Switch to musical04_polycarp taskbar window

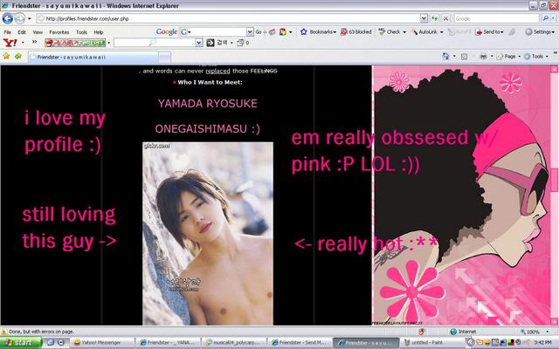pyautogui.click(x=235, y=343)
